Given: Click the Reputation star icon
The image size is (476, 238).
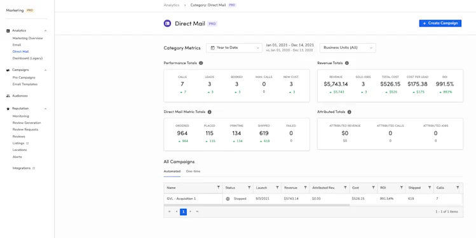Looking at the screenshot, I should pos(8,109).
